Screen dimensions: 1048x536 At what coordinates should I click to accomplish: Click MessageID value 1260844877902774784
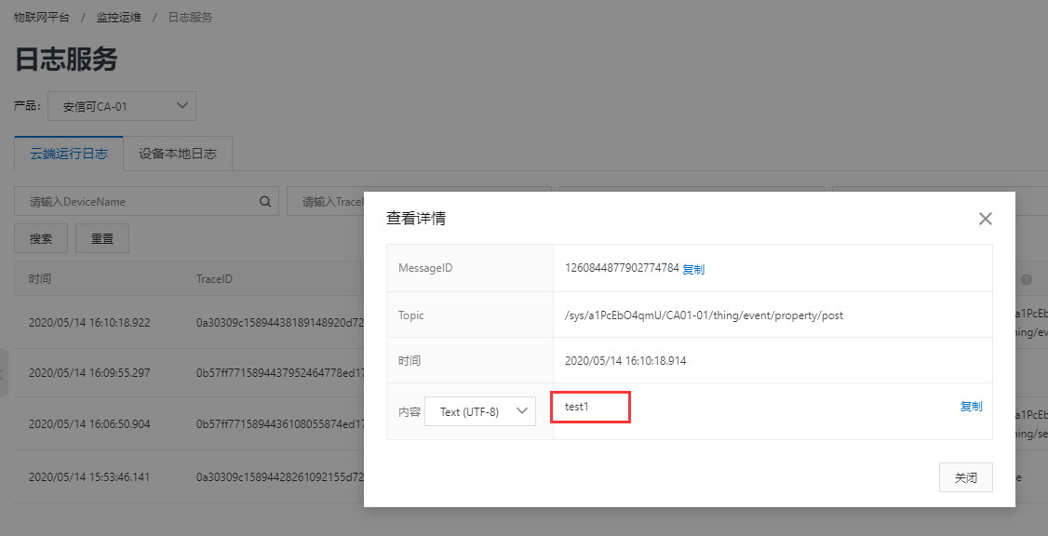pyautogui.click(x=622, y=268)
